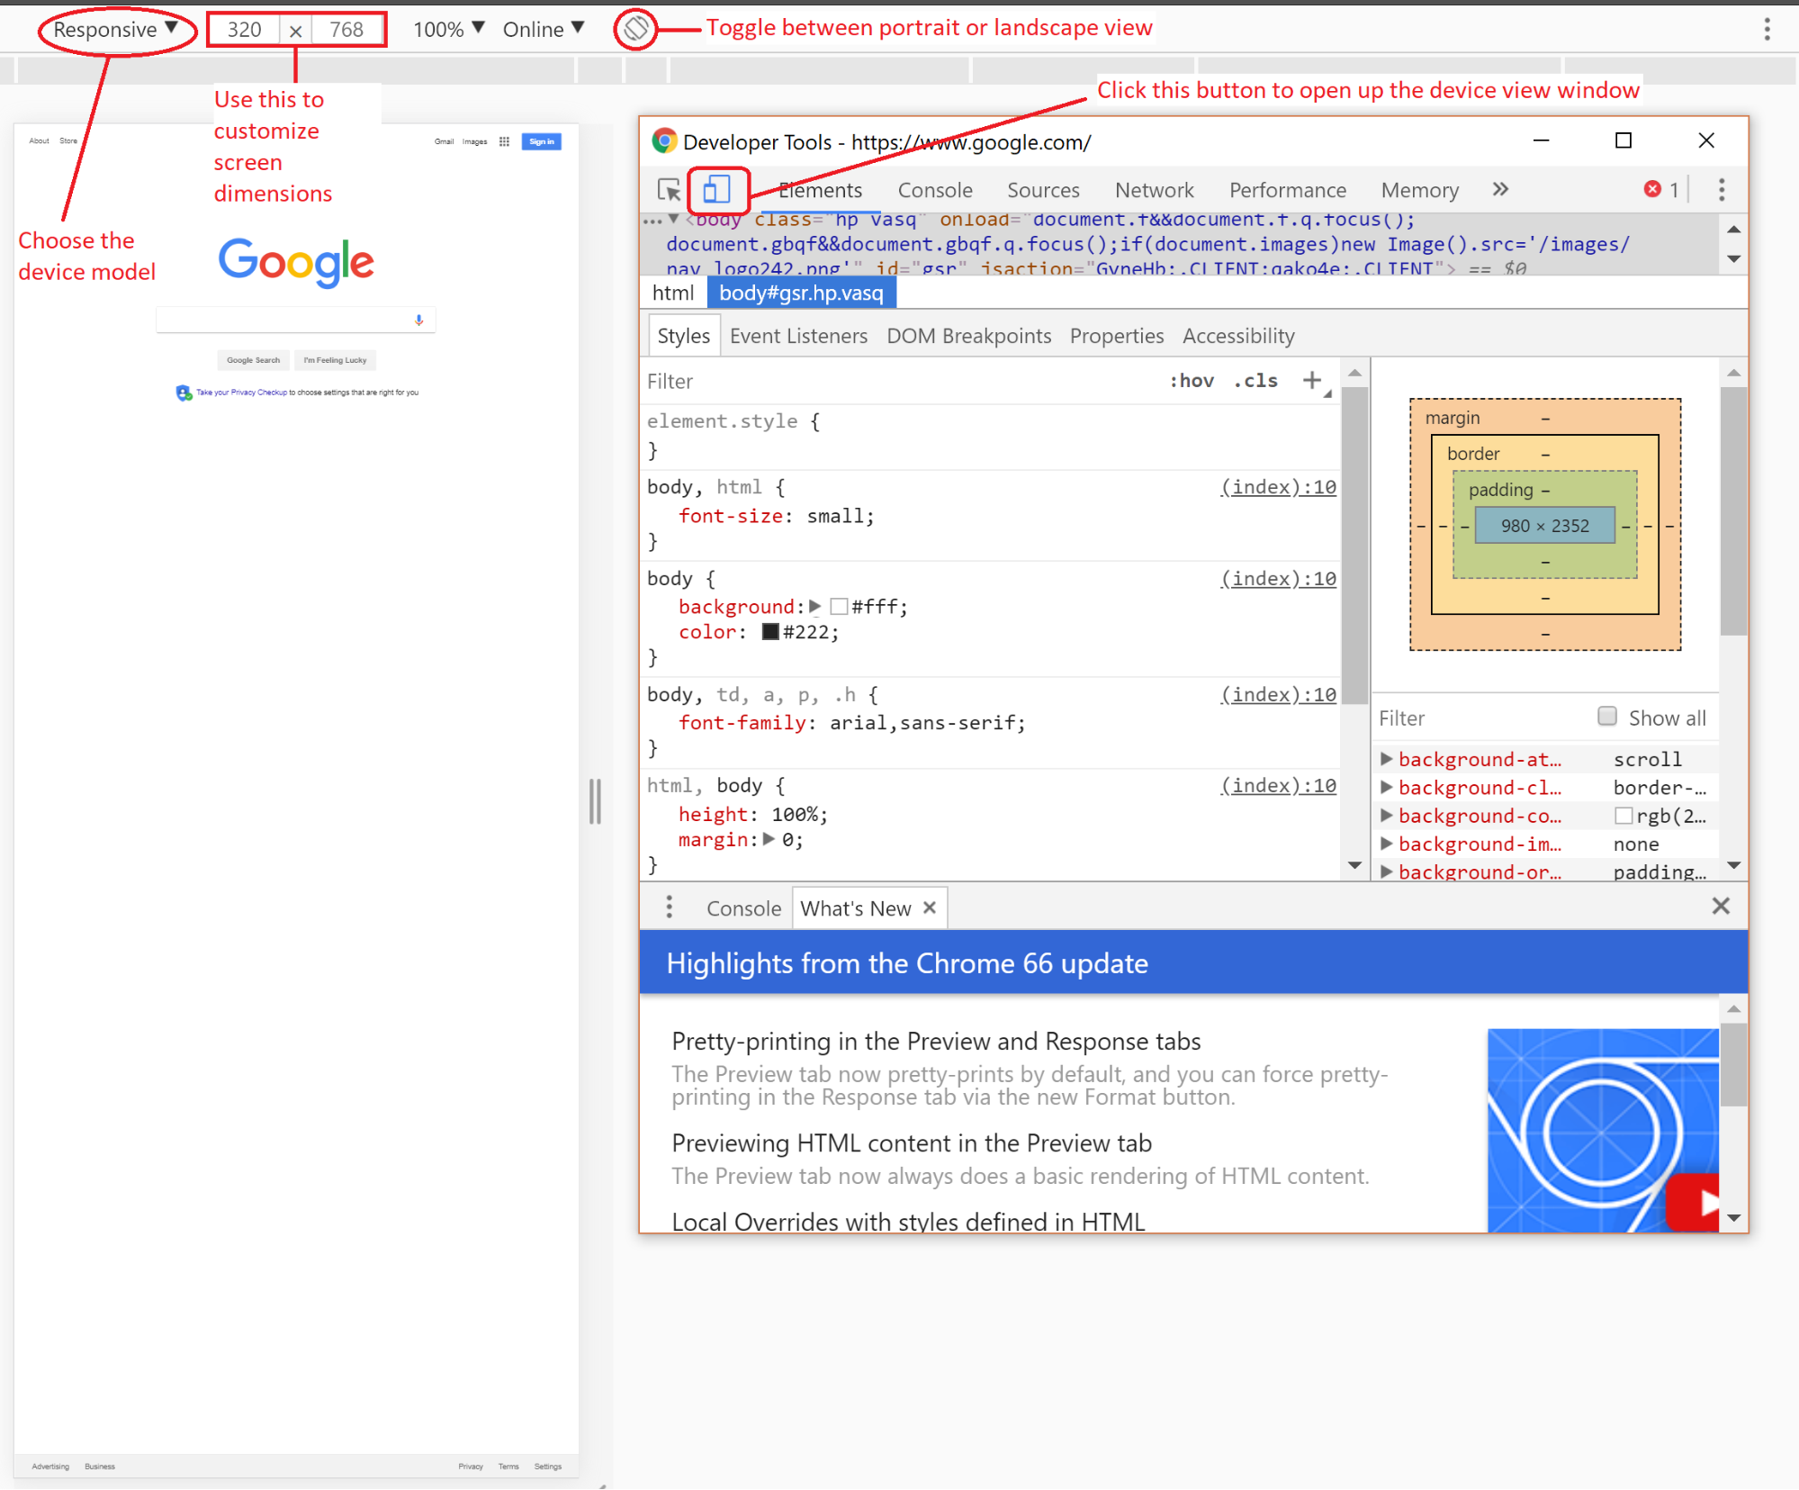Open the device toolbar three-dot menu

[1768, 30]
